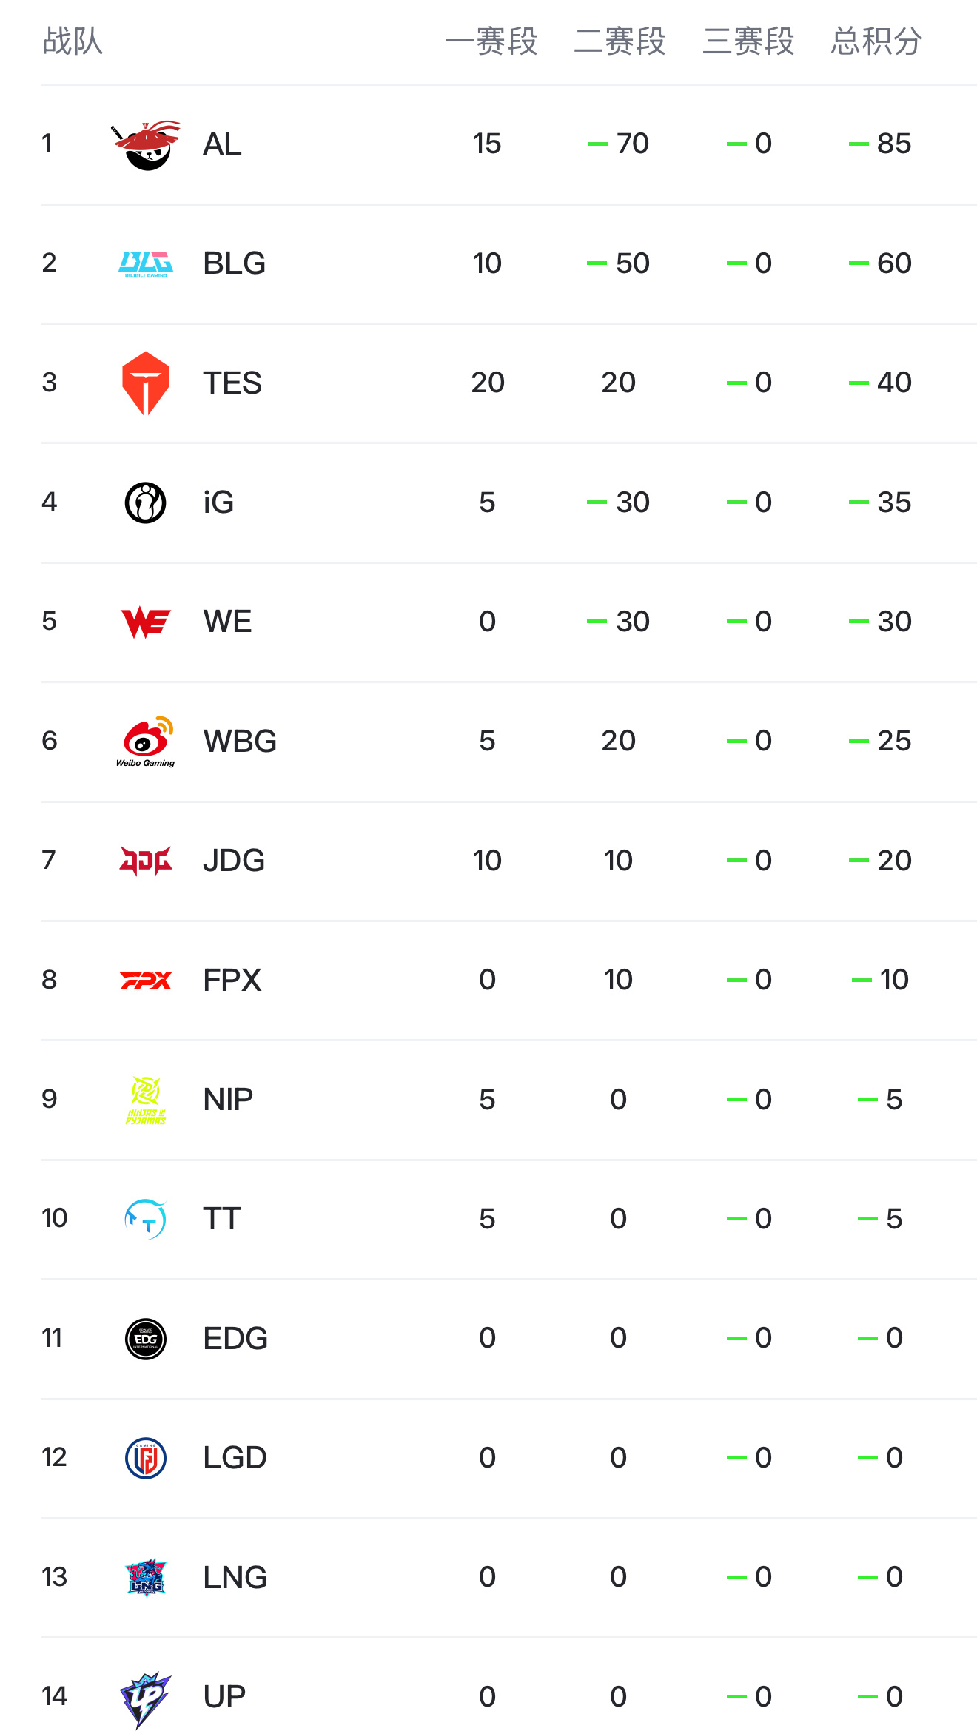Image resolution: width=977 pixels, height=1731 pixels.
Task: Select the 总积分 column header
Action: point(876,41)
